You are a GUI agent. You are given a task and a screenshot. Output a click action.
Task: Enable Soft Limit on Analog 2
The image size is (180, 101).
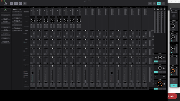38,27
